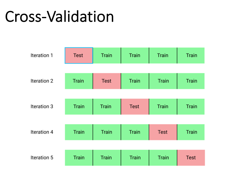
Task: Select the first Train block in Iteration 2
Action: [79, 81]
